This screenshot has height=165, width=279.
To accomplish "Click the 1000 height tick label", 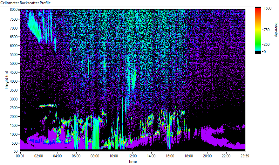I will (x=14, y=134).
